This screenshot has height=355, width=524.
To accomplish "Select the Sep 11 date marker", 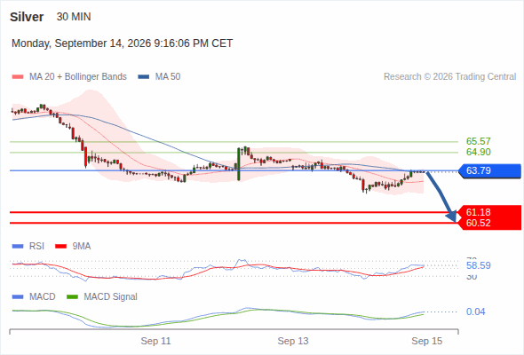I will click(155, 341).
